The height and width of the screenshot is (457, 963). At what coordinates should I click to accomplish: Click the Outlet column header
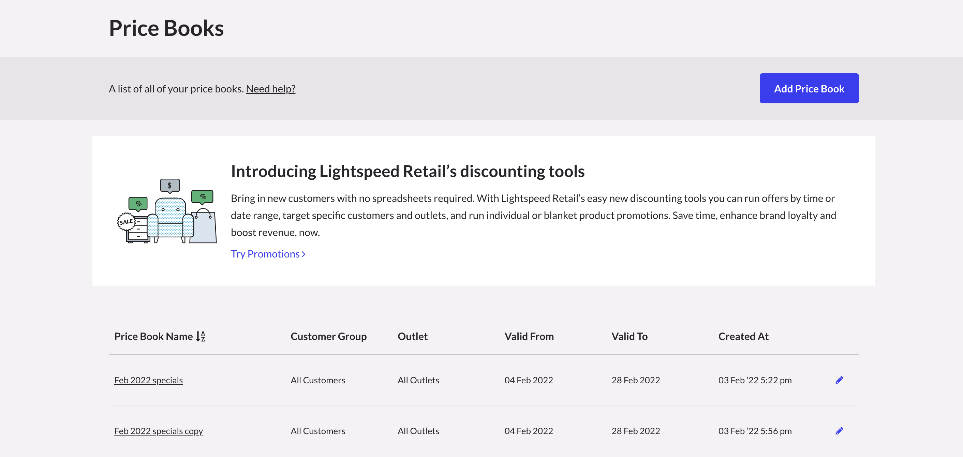412,336
